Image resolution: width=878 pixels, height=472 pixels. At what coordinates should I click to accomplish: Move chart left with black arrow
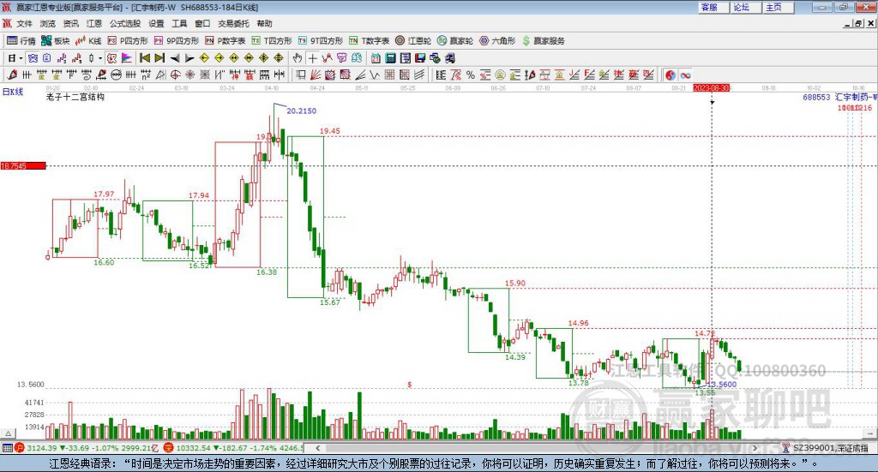175,58
